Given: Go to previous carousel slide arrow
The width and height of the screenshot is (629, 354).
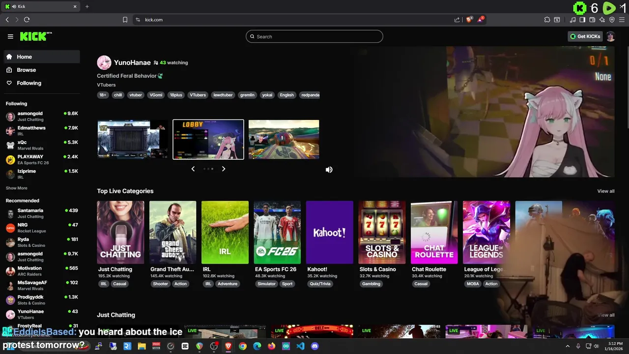Looking at the screenshot, I should pyautogui.click(x=193, y=169).
